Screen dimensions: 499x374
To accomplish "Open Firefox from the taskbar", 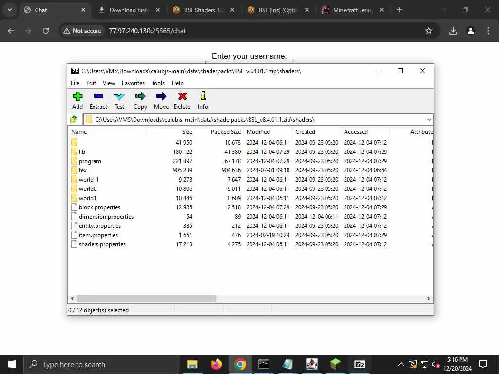I will 216,364.
